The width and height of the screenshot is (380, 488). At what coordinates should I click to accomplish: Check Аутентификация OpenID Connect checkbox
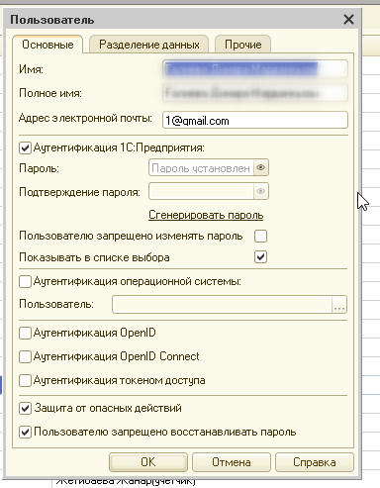(x=25, y=356)
